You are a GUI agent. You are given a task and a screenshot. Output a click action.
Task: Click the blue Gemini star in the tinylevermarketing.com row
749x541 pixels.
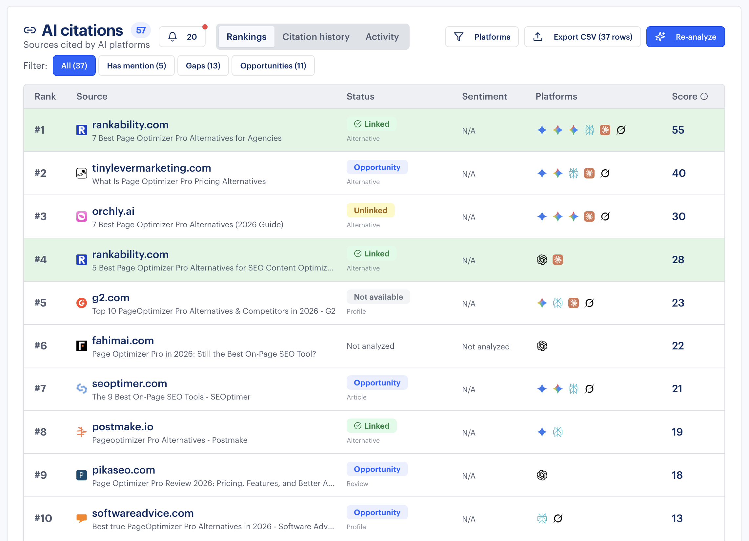542,174
